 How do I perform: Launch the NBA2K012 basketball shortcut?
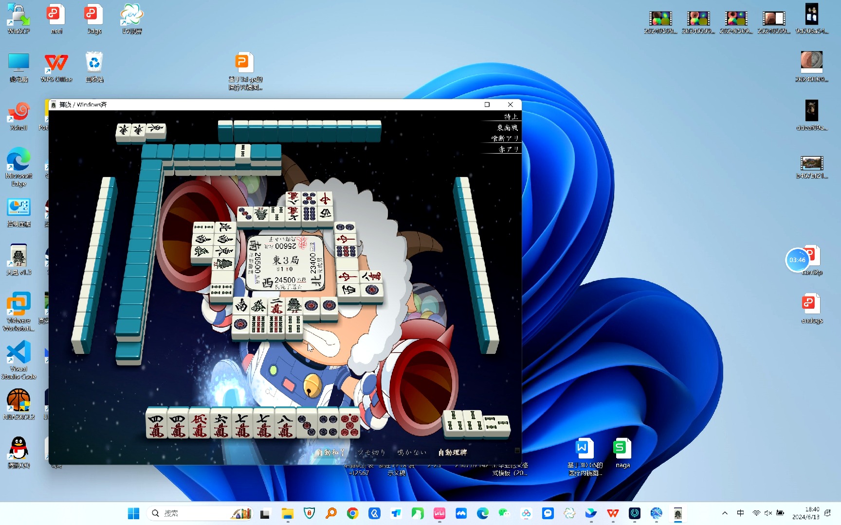coord(18,404)
